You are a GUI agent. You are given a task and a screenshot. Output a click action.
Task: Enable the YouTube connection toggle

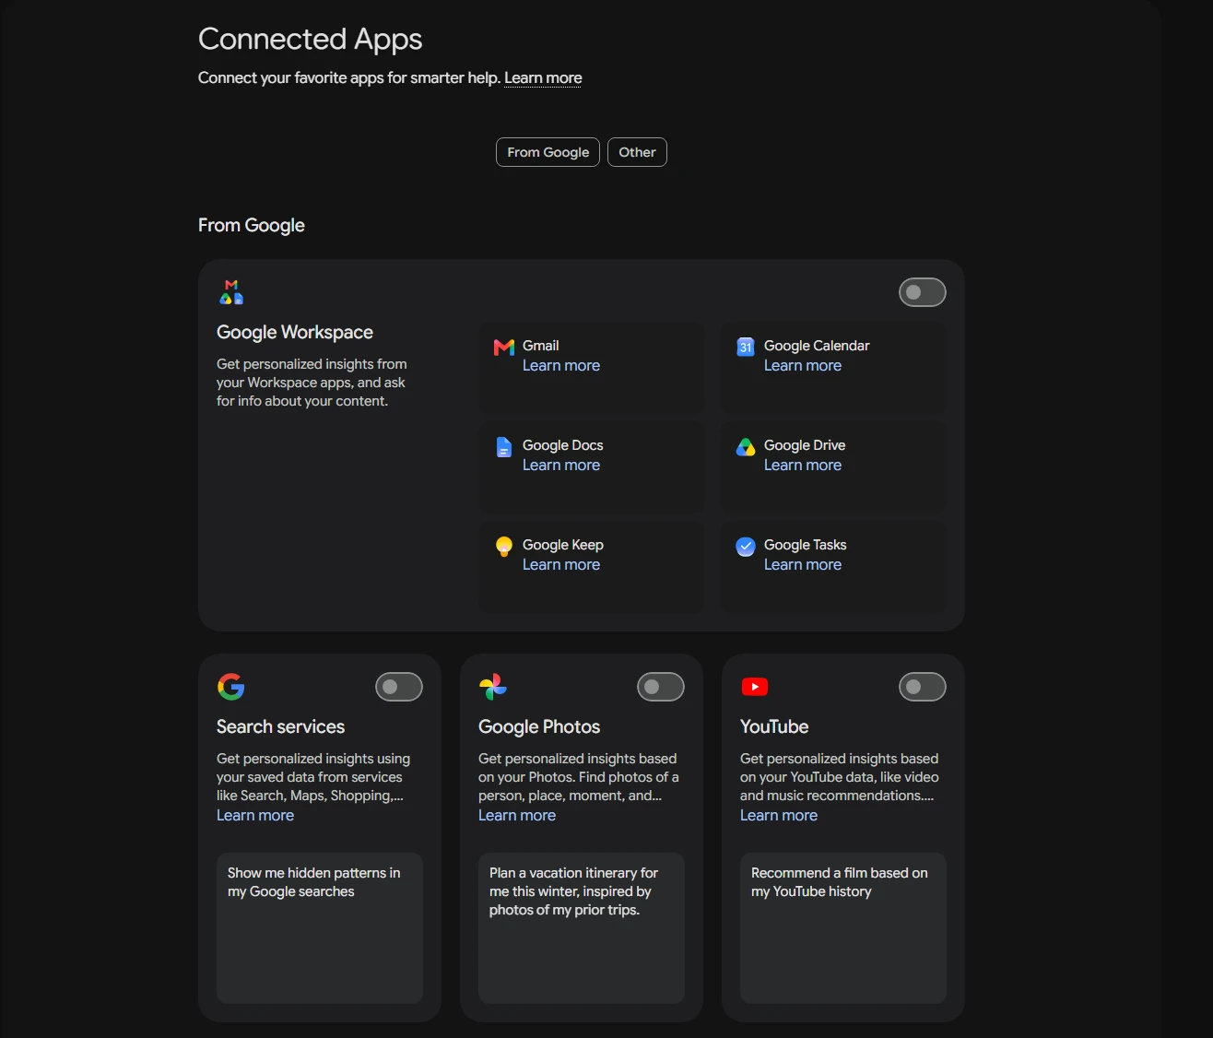(x=923, y=687)
